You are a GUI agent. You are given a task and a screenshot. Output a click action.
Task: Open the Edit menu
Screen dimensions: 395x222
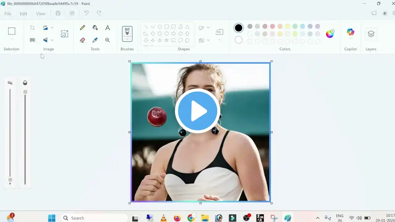[x=23, y=13]
